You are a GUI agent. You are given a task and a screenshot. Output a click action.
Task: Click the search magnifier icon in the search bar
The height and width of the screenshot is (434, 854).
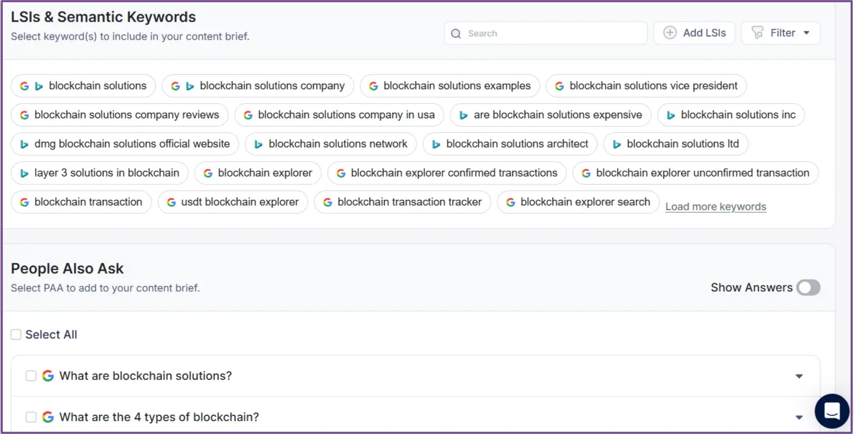456,33
